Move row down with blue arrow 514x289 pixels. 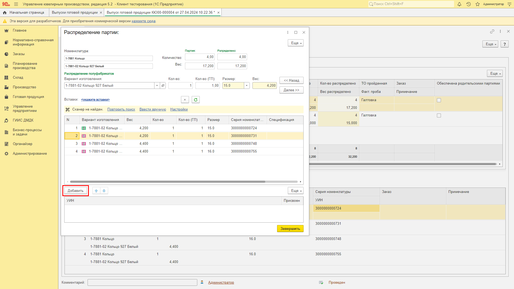coord(104,191)
